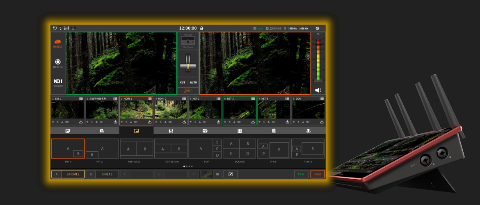This screenshot has width=480, height=205.
Task: Toggle the PVW output button
Action: click(301, 174)
